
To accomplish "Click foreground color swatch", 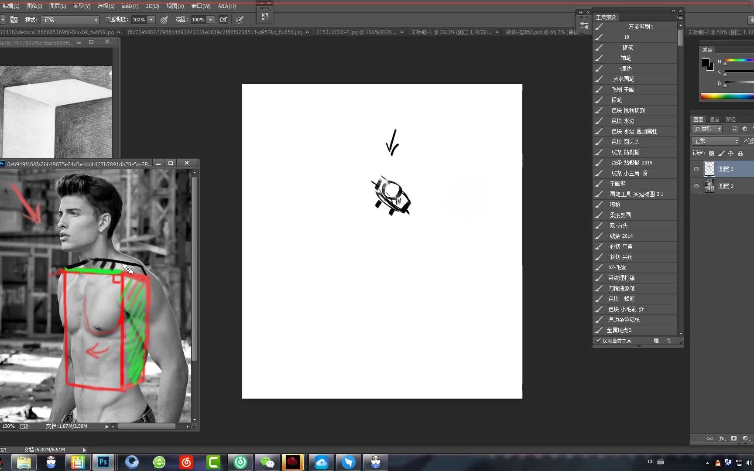I will [705, 62].
